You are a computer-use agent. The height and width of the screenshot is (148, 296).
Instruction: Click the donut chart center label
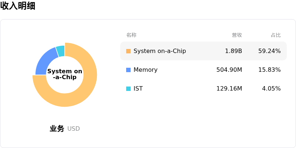(x=65, y=74)
